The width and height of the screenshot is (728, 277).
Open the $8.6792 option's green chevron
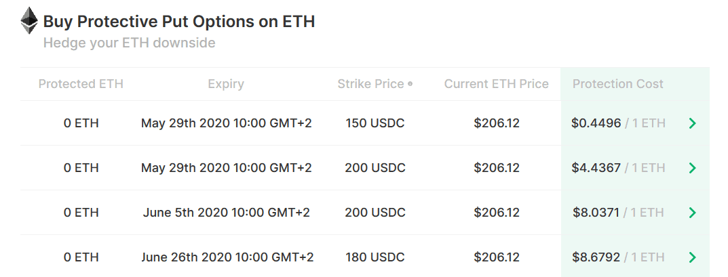point(692,257)
